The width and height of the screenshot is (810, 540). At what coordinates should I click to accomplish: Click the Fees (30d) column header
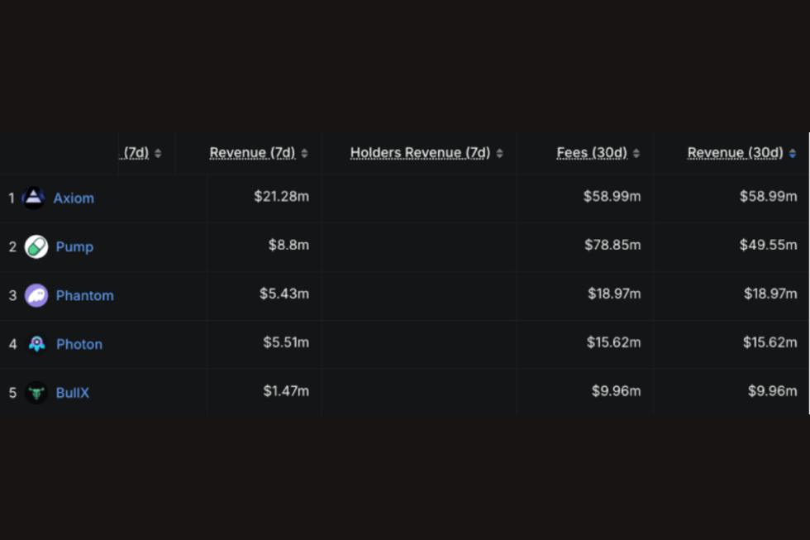(592, 153)
